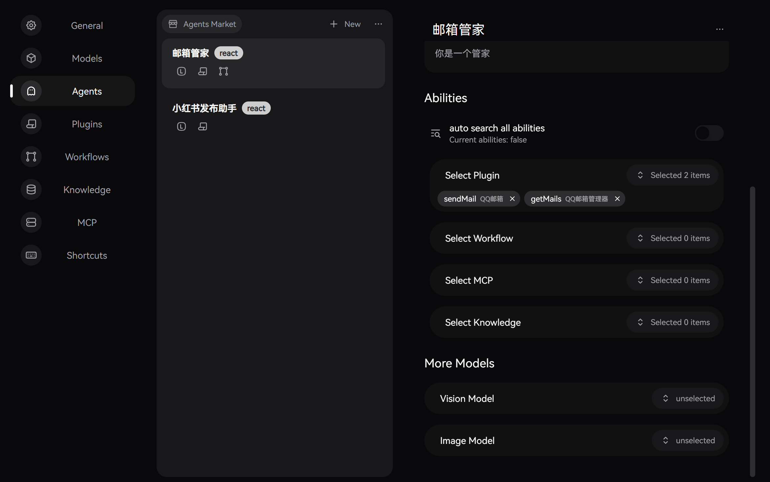770x482 pixels.
Task: Click the Image Model label
Action: tap(467, 441)
